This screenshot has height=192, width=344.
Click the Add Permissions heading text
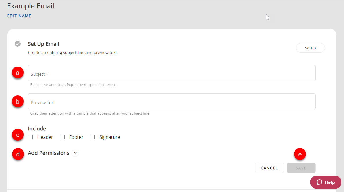49,153
